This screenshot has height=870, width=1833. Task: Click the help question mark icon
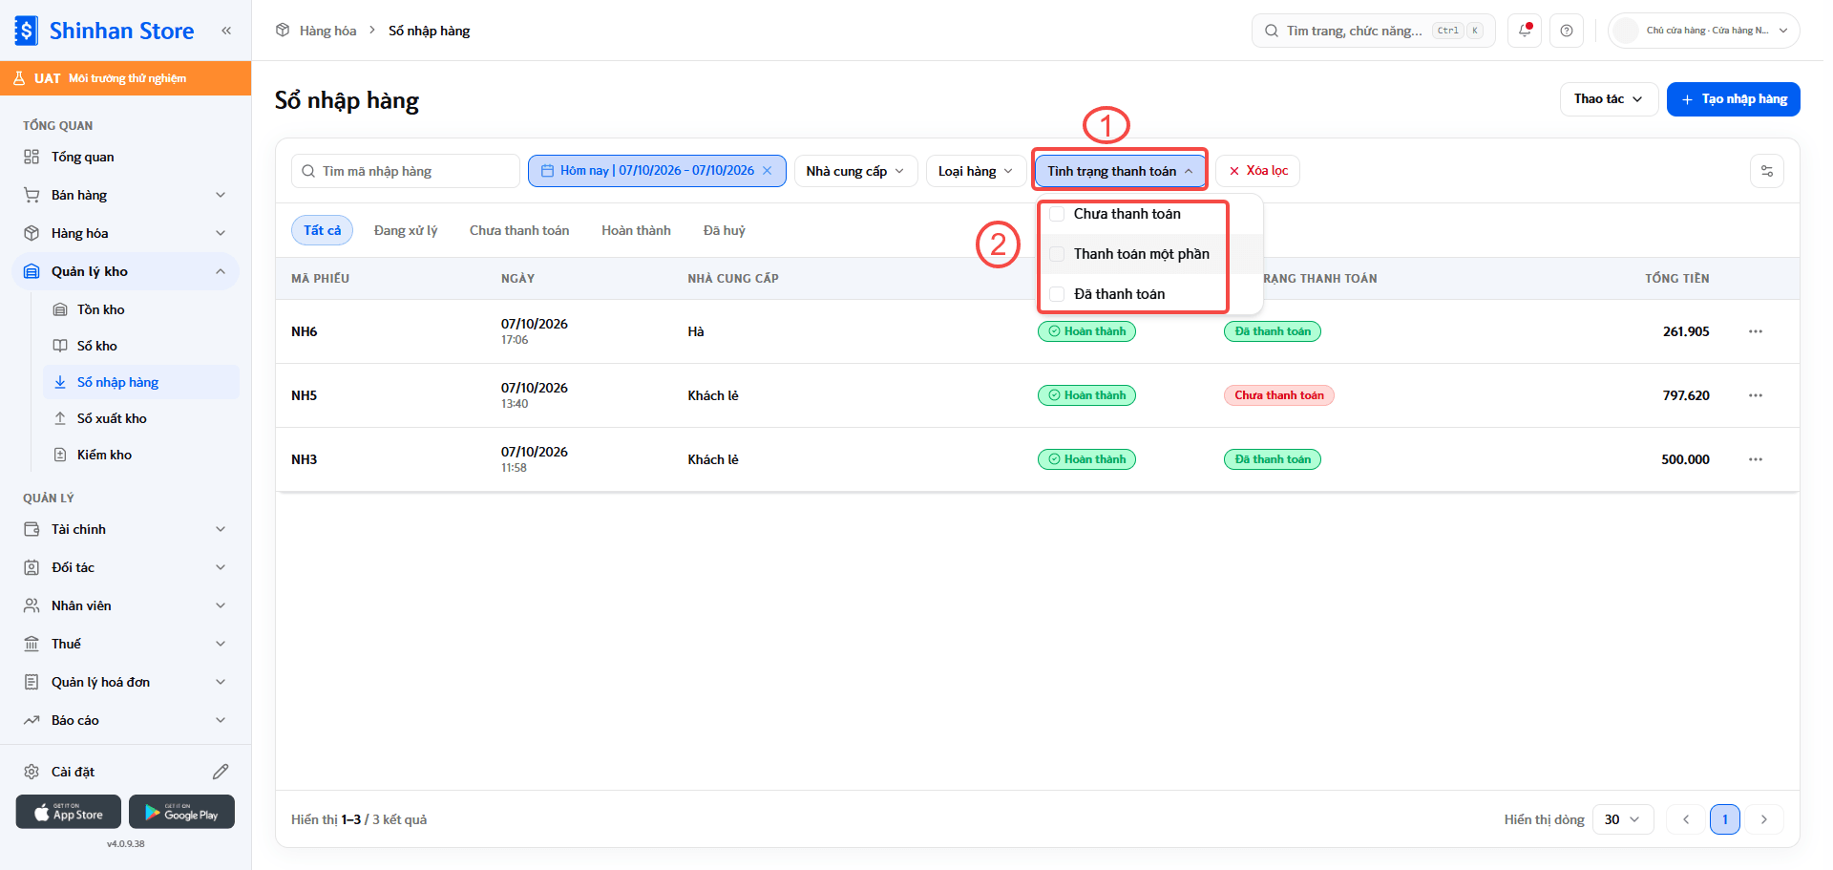[x=1567, y=31]
